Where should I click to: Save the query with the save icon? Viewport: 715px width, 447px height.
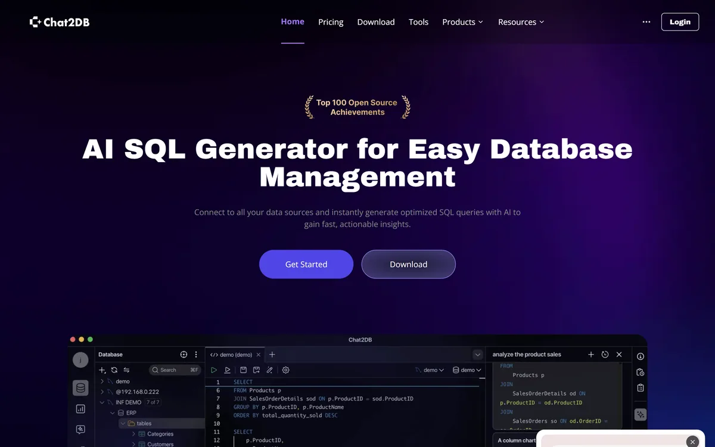tap(243, 370)
